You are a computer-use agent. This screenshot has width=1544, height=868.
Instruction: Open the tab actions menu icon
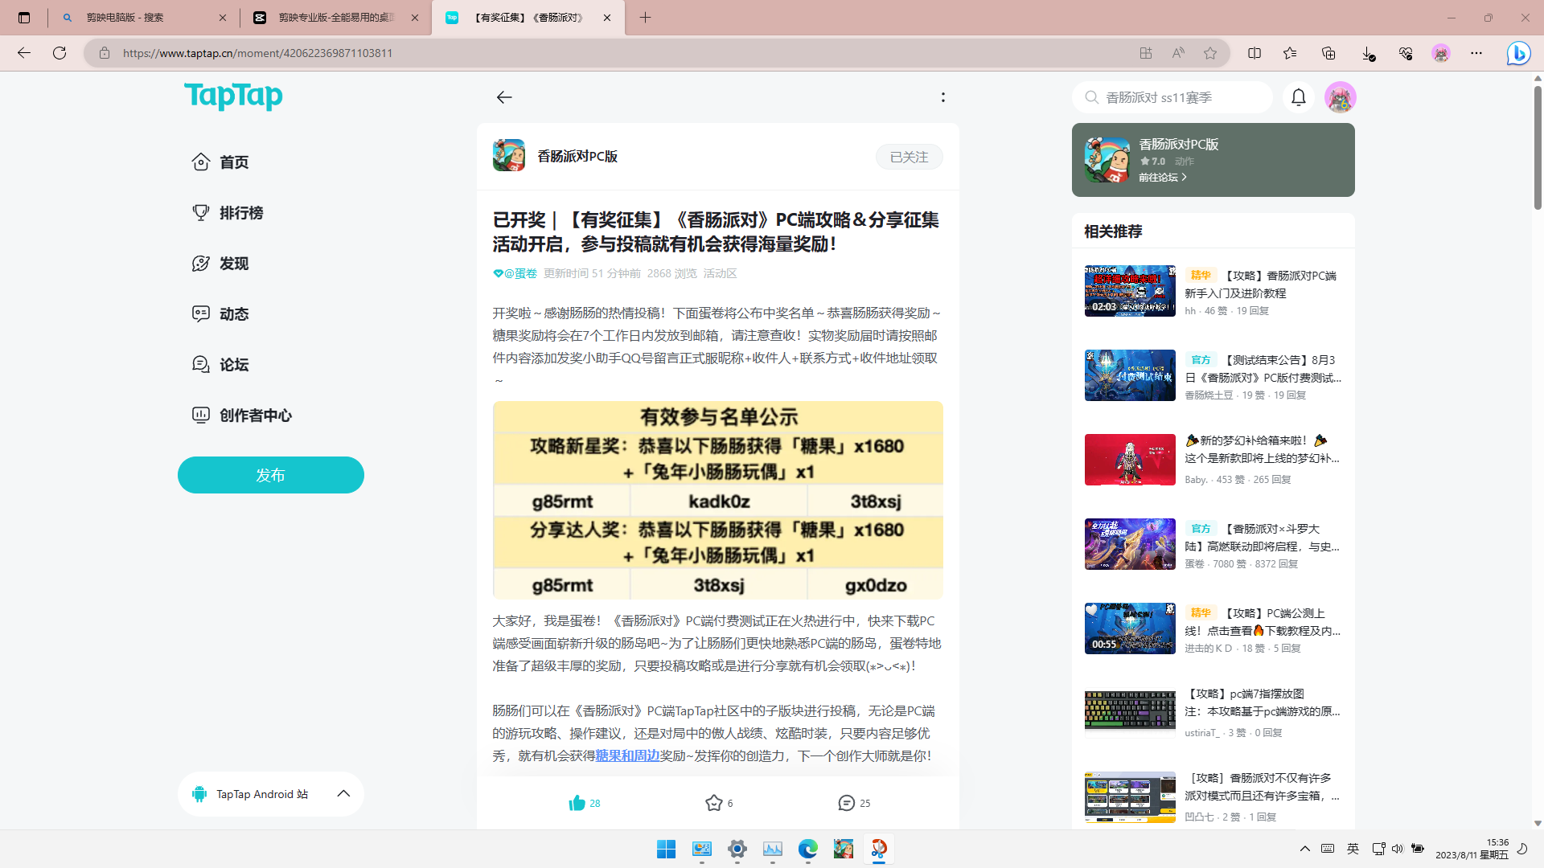pos(24,18)
